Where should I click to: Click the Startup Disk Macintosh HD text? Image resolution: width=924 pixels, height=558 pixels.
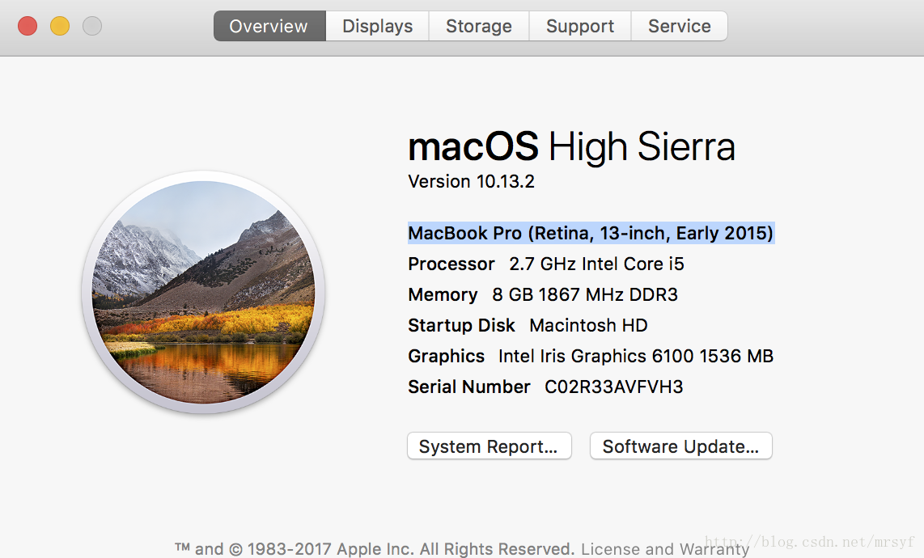pos(528,325)
